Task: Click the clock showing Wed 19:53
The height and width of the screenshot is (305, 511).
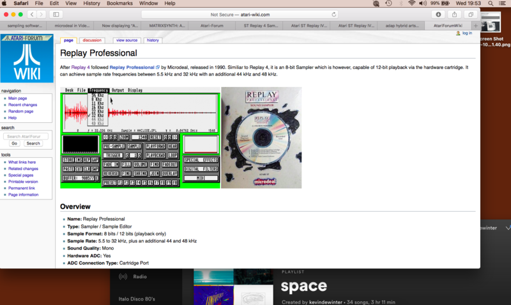Action: (468, 3)
